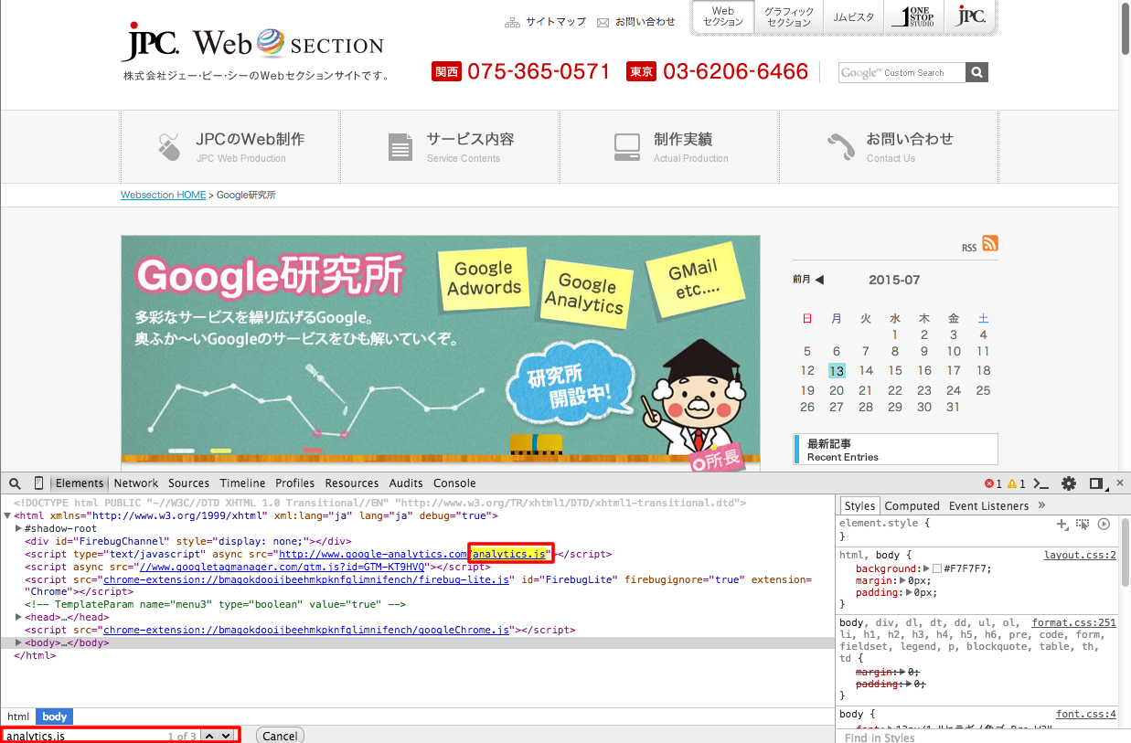The image size is (1131, 743).
Task: Open format.css:251 source link
Action: click(1074, 623)
